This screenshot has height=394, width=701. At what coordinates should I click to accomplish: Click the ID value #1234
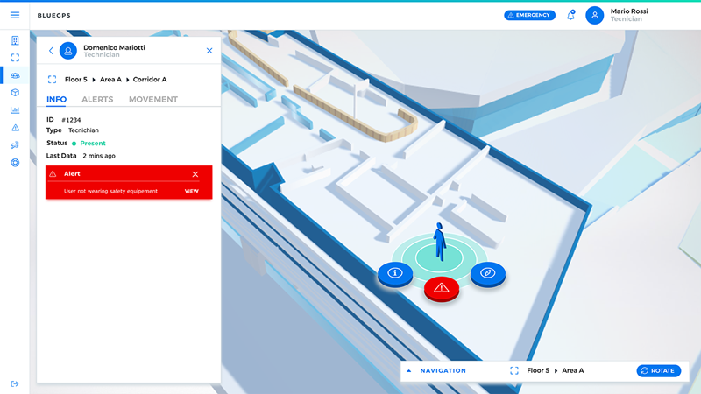[71, 120]
